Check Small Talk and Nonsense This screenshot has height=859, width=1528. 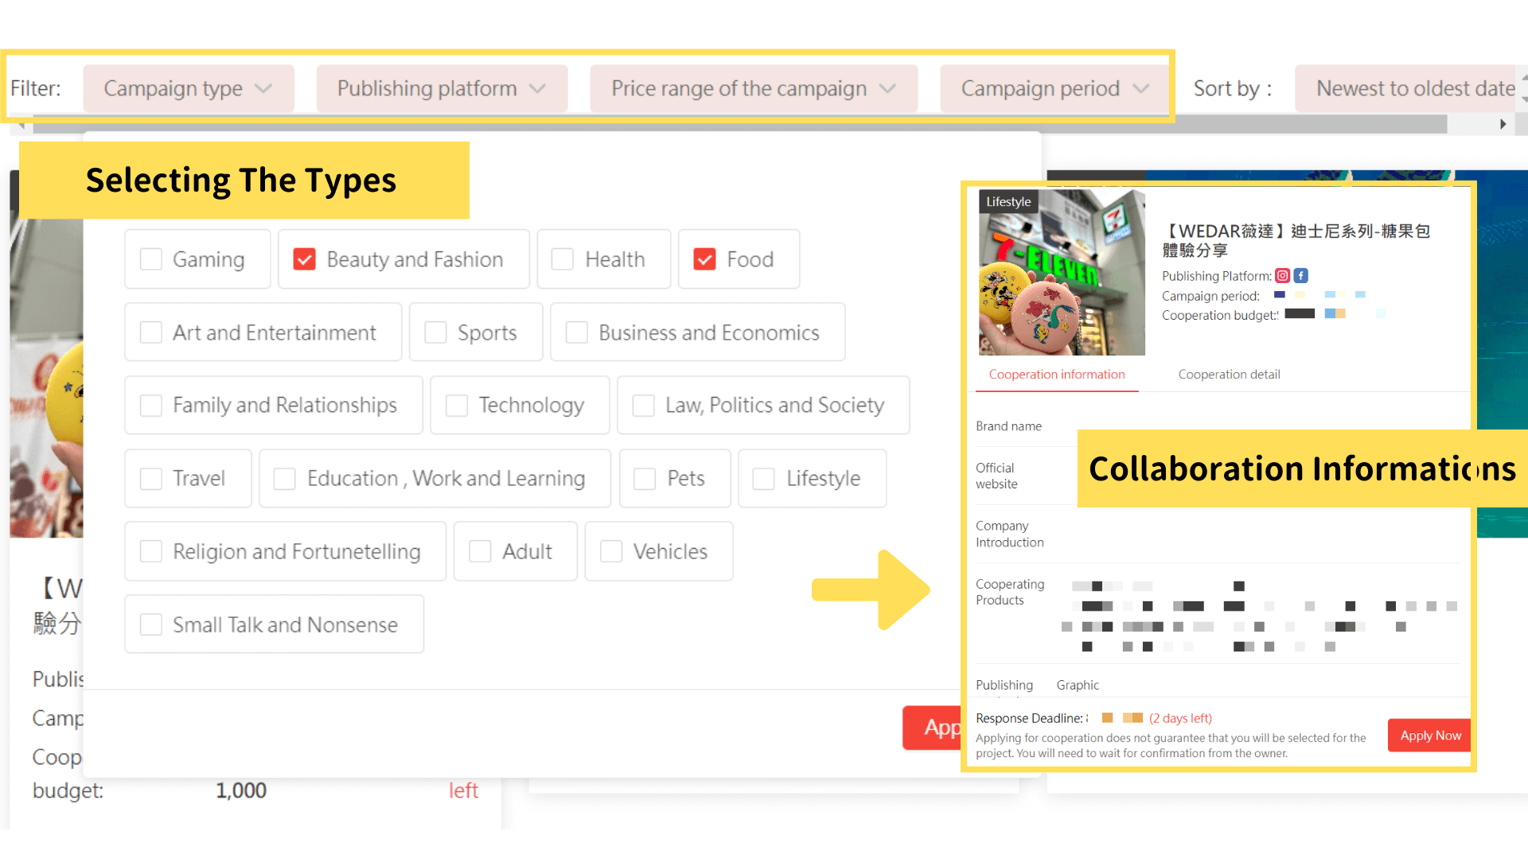[151, 624]
